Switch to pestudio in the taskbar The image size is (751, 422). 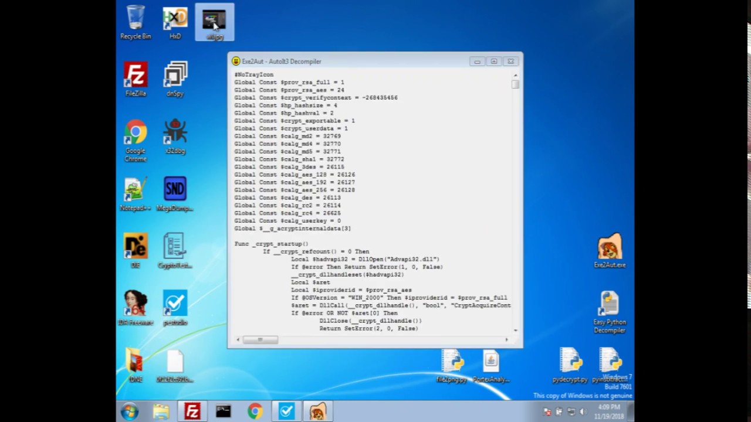[x=286, y=411]
